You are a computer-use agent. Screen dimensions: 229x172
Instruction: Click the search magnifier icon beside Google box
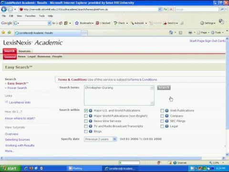click(222, 10)
